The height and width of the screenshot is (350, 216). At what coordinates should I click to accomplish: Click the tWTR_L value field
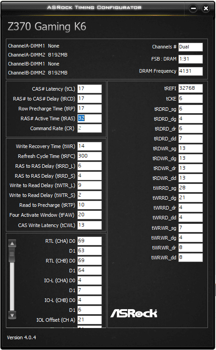(89, 185)
